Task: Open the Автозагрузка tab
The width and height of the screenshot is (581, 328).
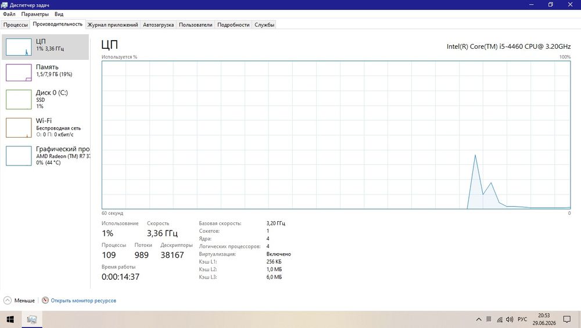Action: (x=158, y=25)
